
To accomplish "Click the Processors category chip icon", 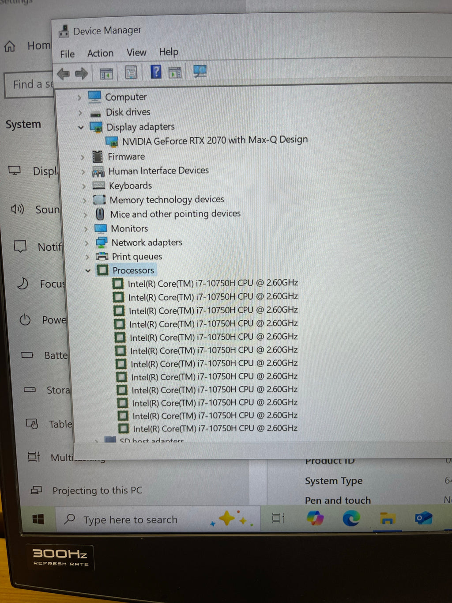I will point(103,270).
